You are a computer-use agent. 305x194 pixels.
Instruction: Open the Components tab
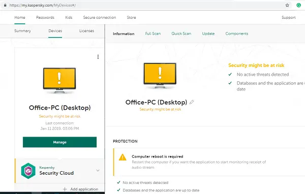237,34
